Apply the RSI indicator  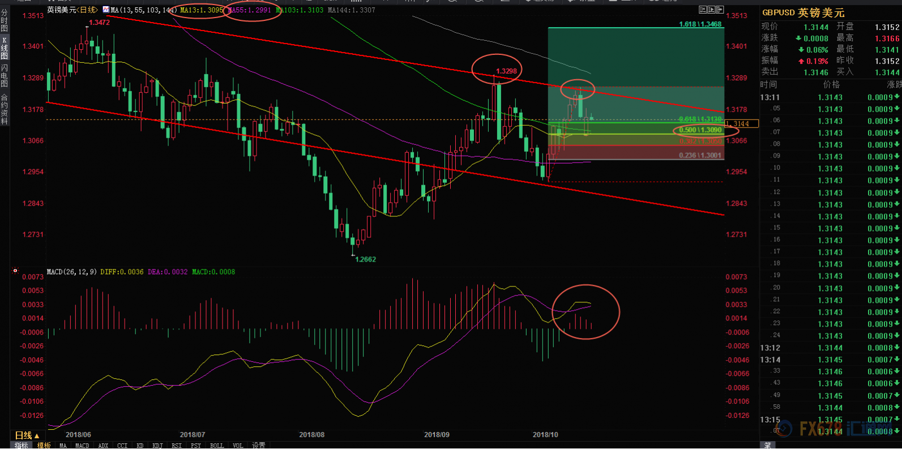pos(177,445)
